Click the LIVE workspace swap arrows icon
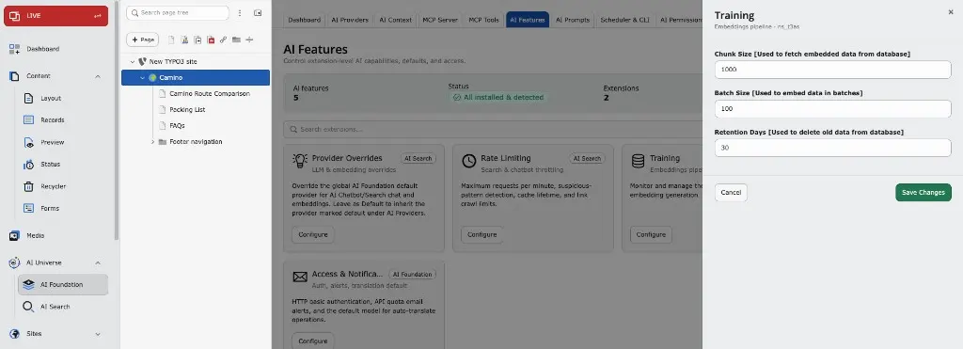Screen dimensions: 963x349 coord(98,16)
